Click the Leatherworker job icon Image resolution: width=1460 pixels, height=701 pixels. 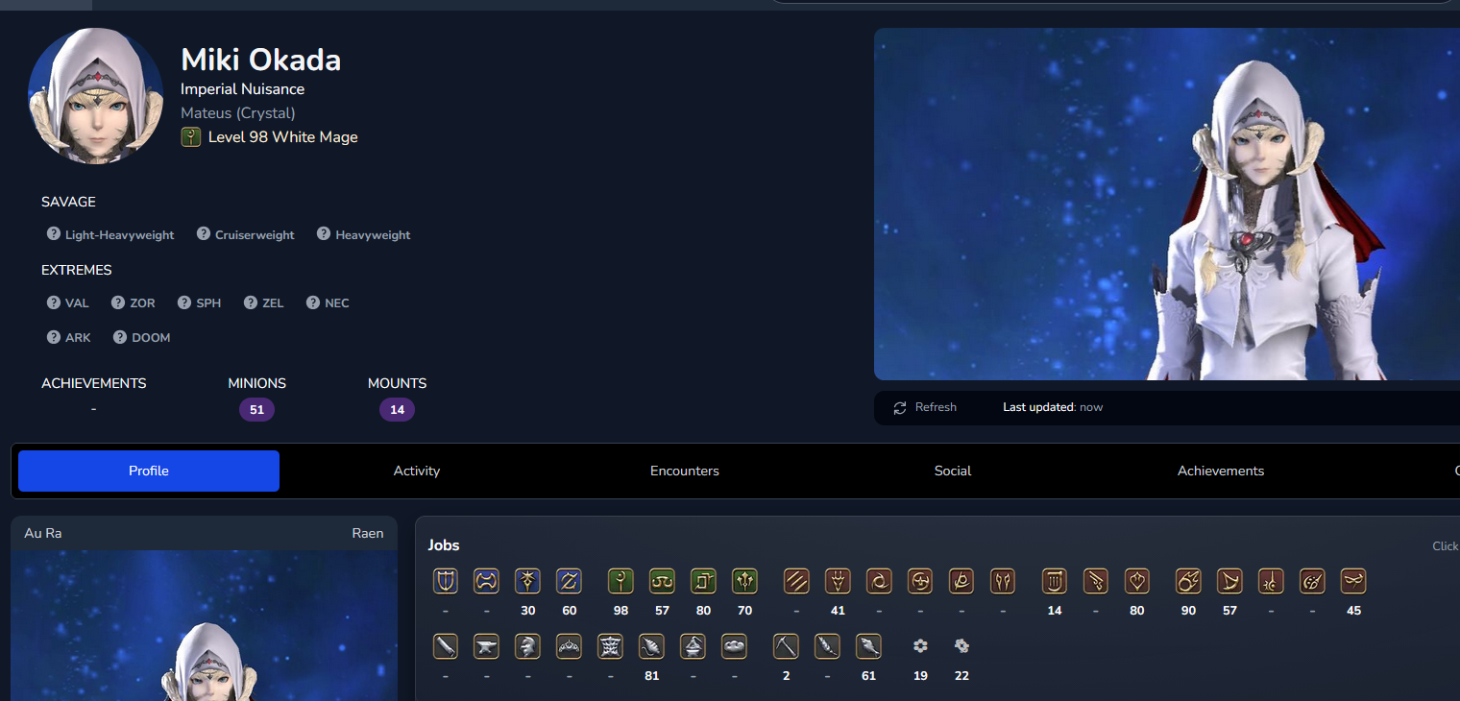(611, 646)
